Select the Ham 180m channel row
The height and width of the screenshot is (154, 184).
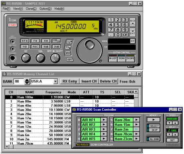(x=70, y=97)
